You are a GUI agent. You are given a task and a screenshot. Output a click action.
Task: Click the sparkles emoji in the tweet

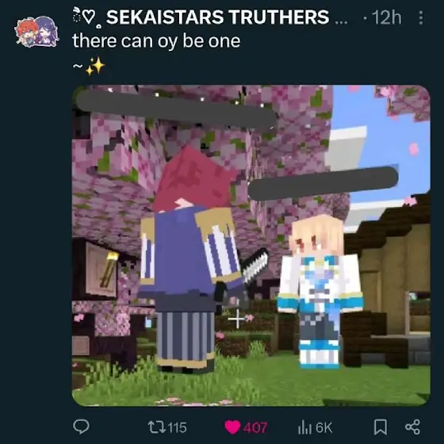(x=95, y=67)
